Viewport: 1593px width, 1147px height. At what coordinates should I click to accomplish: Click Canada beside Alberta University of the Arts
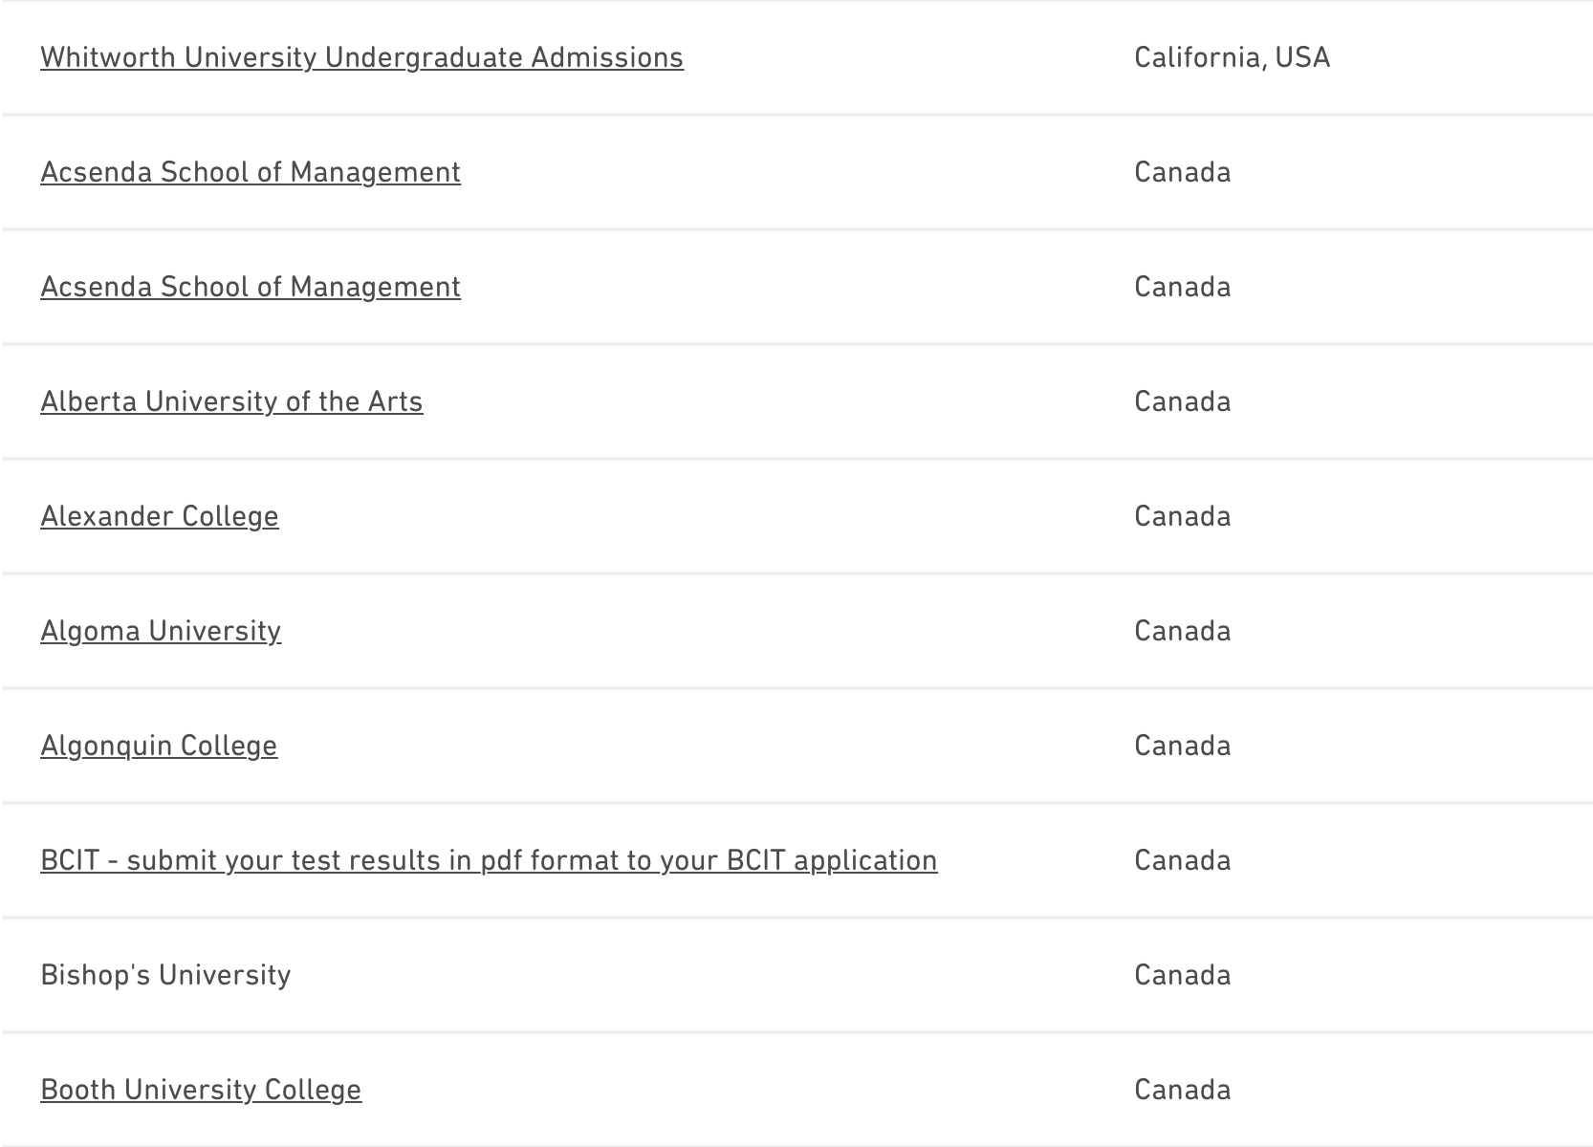(1182, 401)
